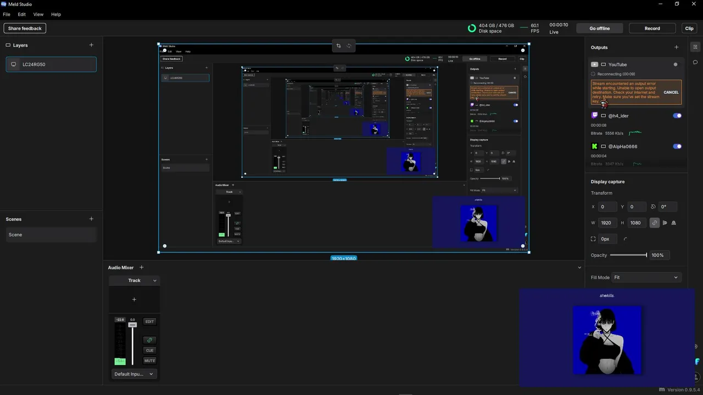Viewport: 703px width, 395px height.
Task: Collapse the Audio Mixer panel chevron
Action: click(579, 268)
